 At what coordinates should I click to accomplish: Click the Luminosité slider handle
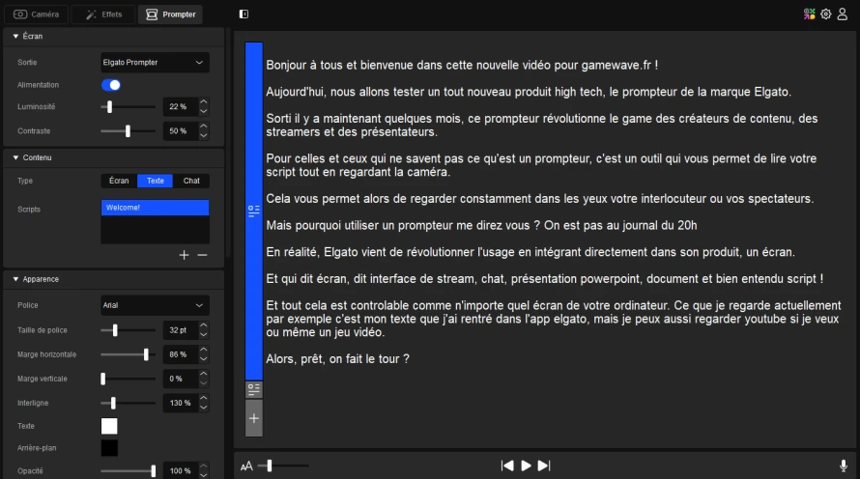[x=110, y=107]
